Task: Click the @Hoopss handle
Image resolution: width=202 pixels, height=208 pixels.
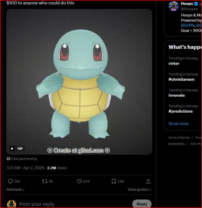Action: 189,9
